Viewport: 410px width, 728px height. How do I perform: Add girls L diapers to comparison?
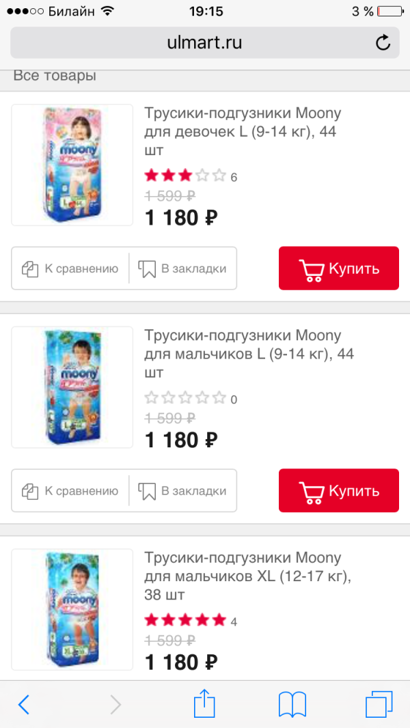70,268
